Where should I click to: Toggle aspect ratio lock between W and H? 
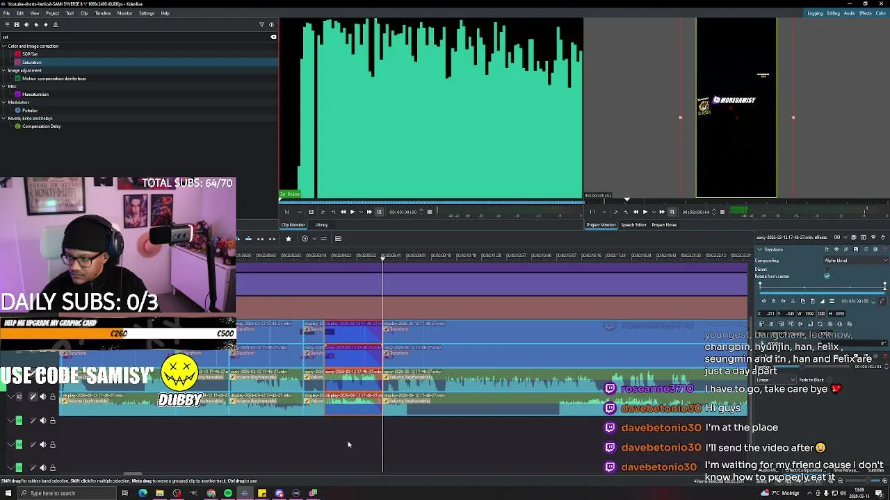pos(821,314)
